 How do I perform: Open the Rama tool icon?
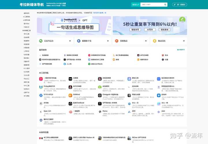(100, 112)
